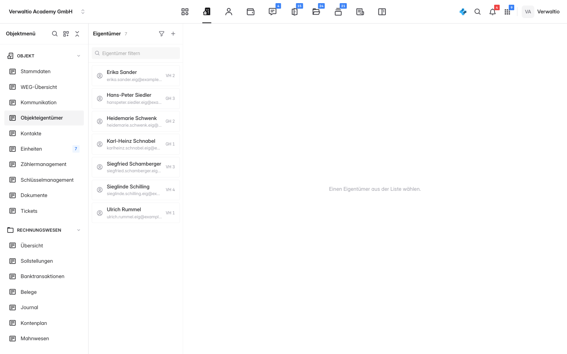Viewport: 567px width, 354px height.
Task: Open Banktransaktionen in Rechnungswesen
Action: pyautogui.click(x=44, y=277)
